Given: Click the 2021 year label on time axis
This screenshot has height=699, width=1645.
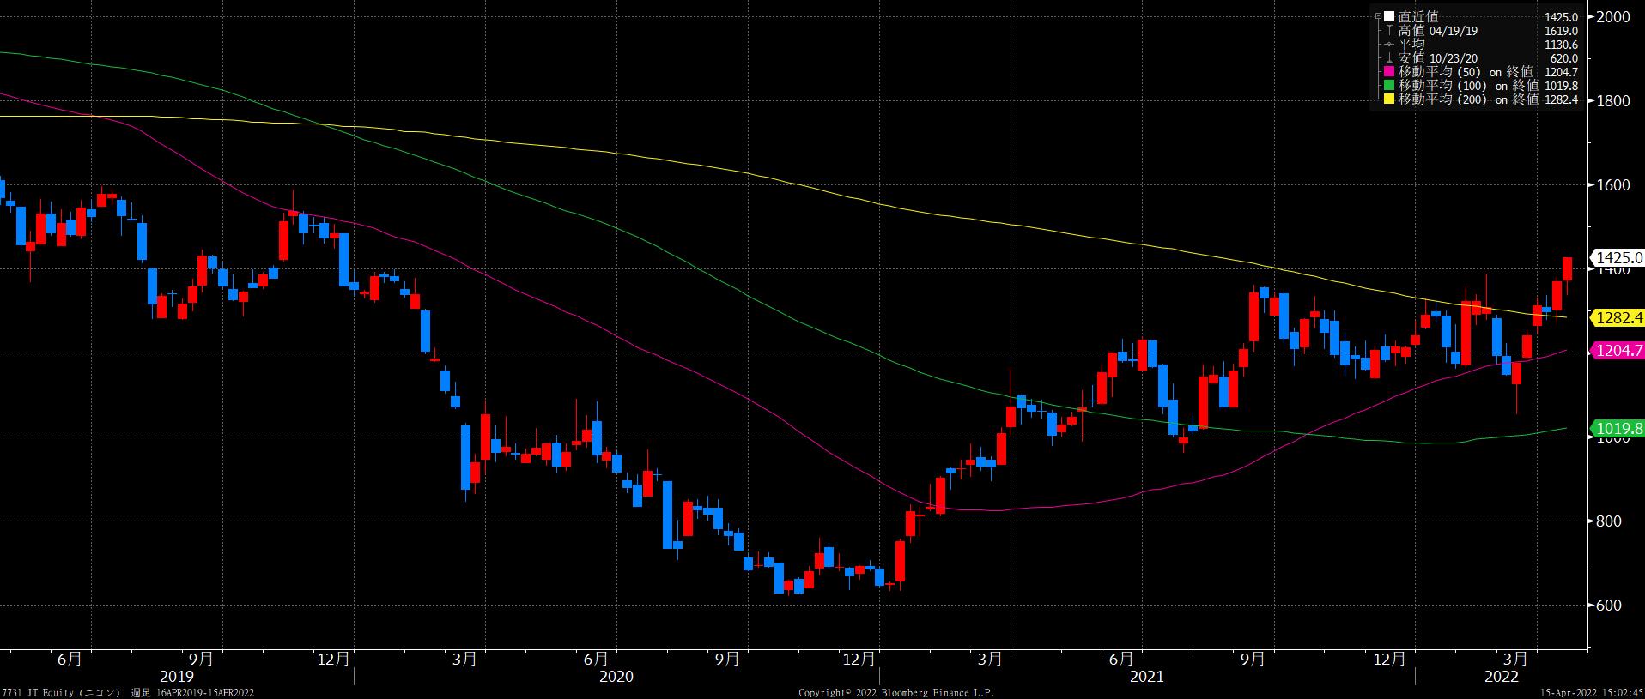Looking at the screenshot, I should 1146,677.
